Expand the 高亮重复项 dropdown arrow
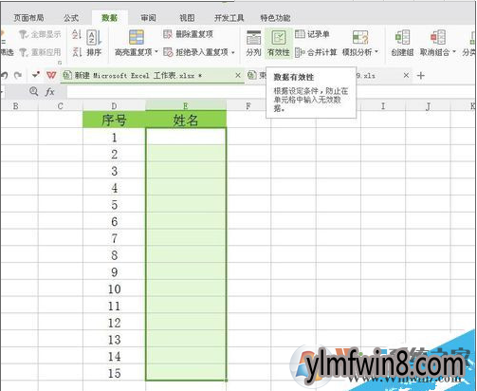 [x=156, y=52]
